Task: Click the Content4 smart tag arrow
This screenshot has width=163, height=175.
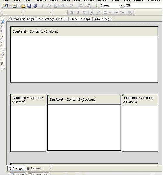Action: pyautogui.click(x=123, y=95)
